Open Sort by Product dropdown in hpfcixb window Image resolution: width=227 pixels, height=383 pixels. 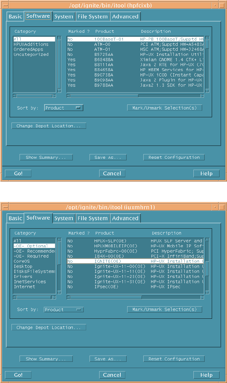click(64, 108)
